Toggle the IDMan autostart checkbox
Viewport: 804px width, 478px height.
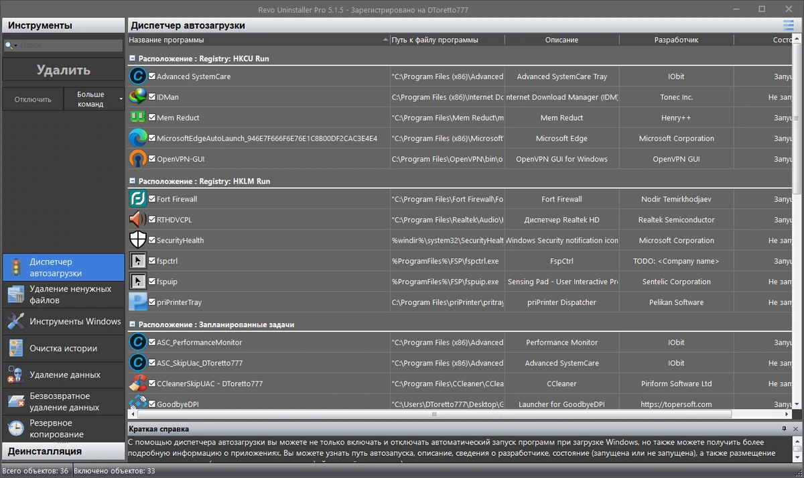[x=152, y=97]
